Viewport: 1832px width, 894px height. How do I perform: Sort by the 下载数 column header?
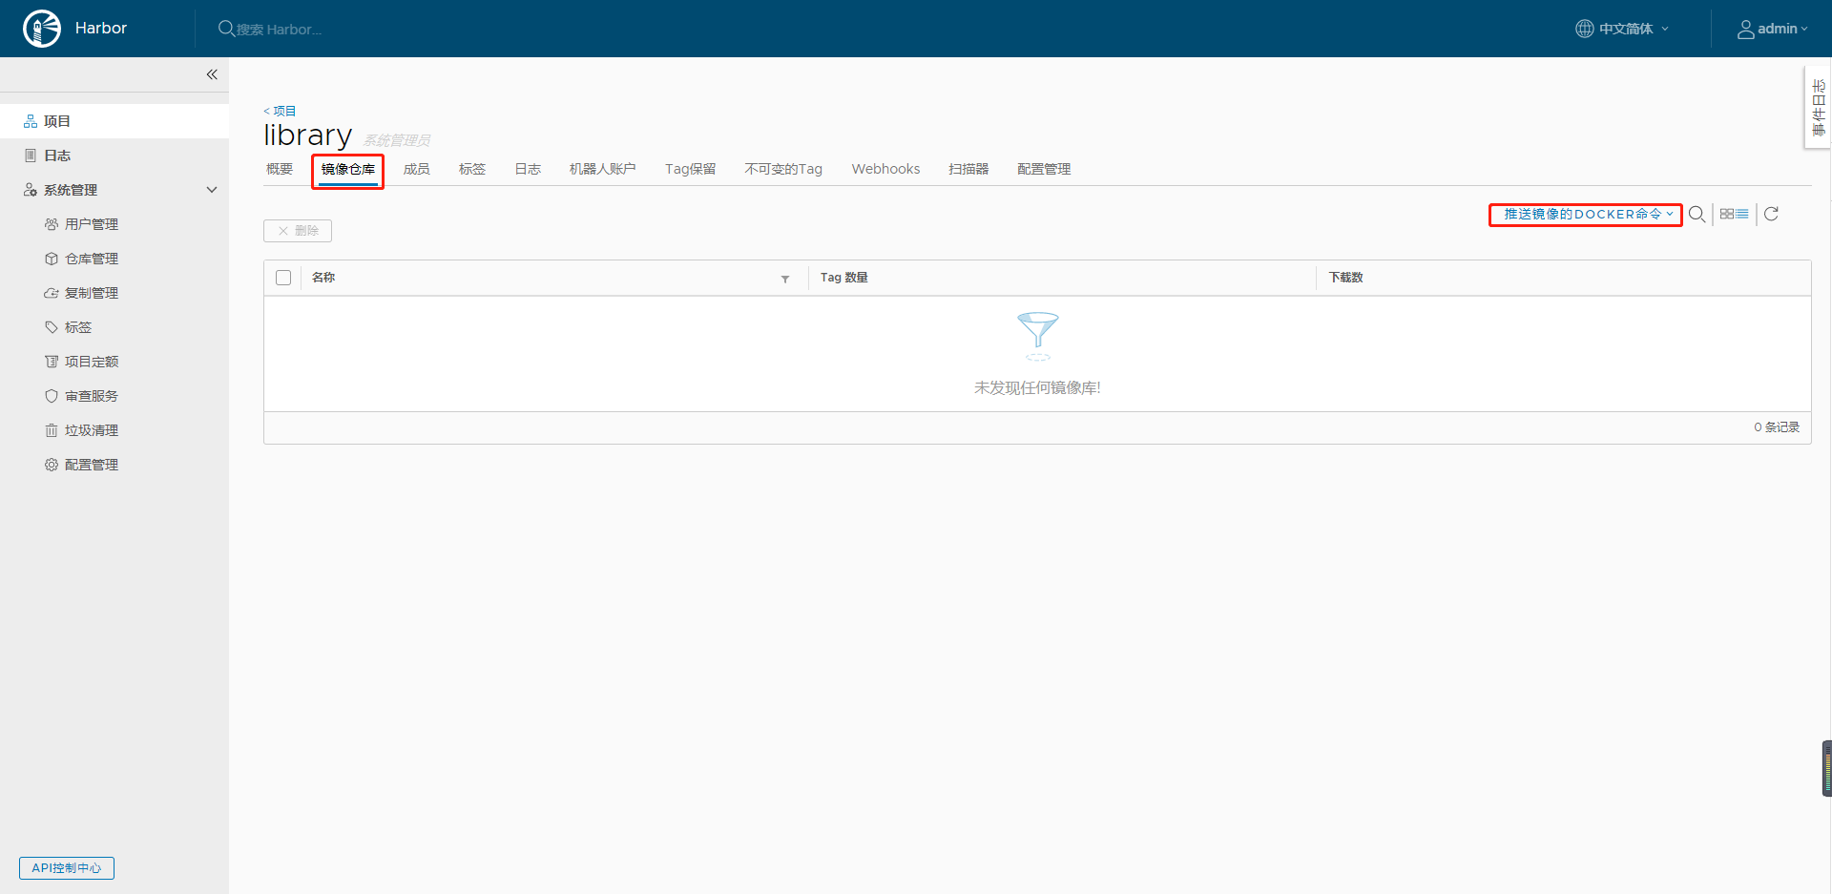coord(1346,278)
